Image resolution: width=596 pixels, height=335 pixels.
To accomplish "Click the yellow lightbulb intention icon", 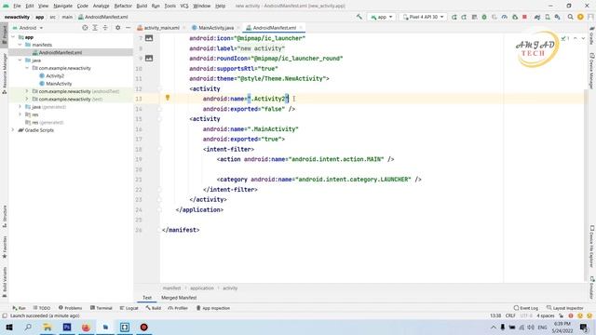I will 168,98.
